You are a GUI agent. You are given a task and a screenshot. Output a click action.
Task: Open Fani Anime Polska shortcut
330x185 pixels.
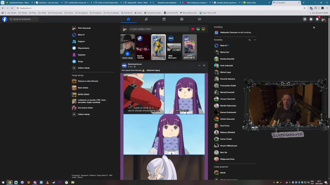click(x=93, y=108)
